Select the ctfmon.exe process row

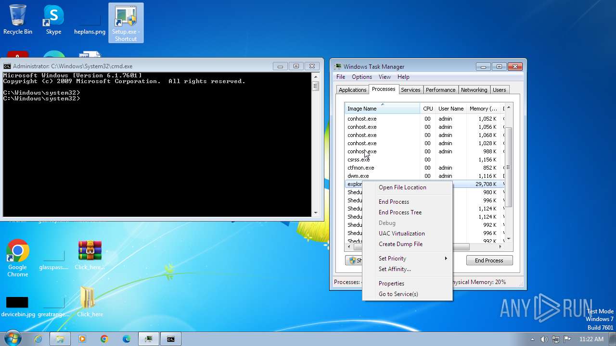click(x=424, y=168)
